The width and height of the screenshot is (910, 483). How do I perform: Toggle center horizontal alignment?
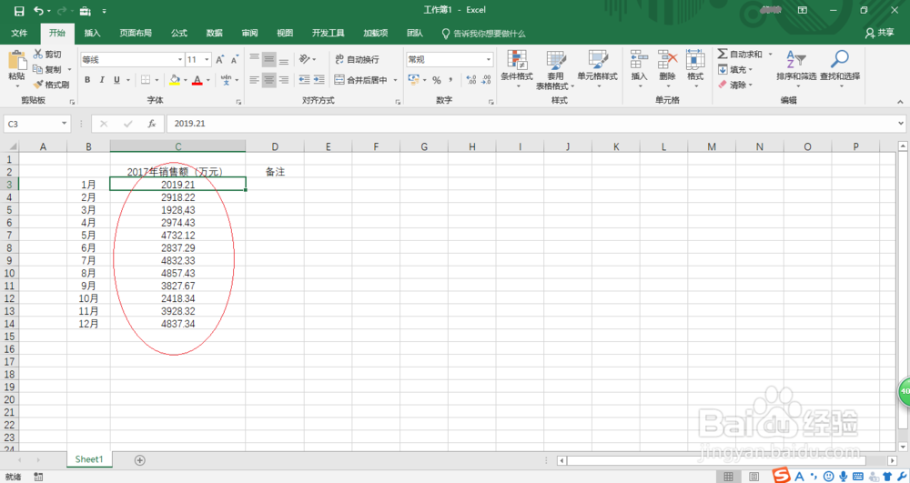click(x=268, y=80)
